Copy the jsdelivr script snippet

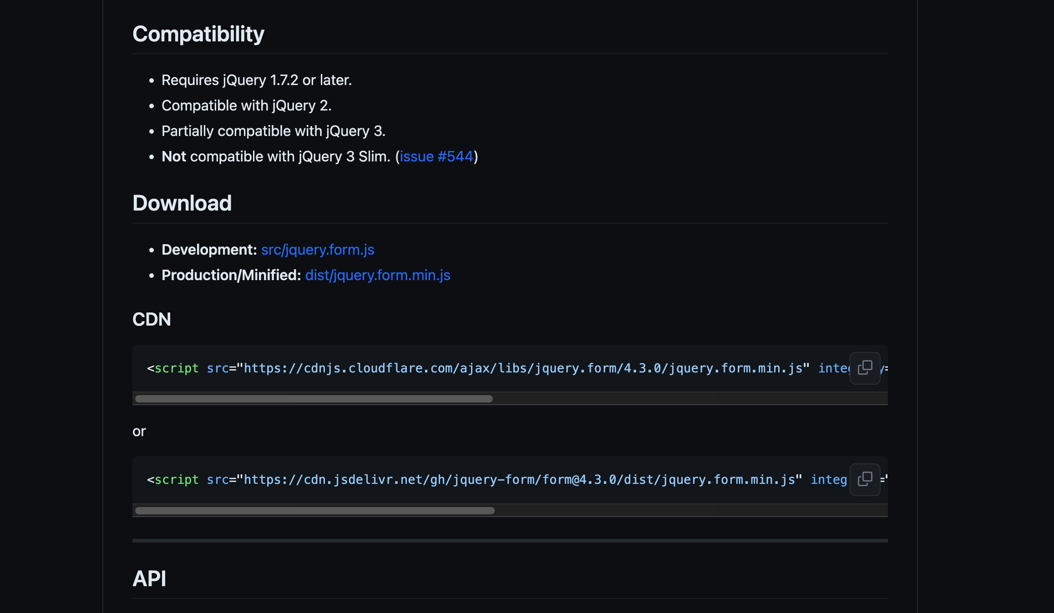coord(865,479)
